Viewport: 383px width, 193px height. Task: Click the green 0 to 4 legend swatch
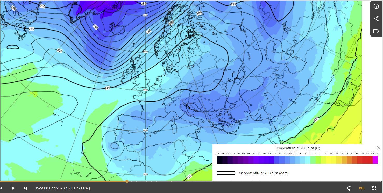[x=313, y=160]
